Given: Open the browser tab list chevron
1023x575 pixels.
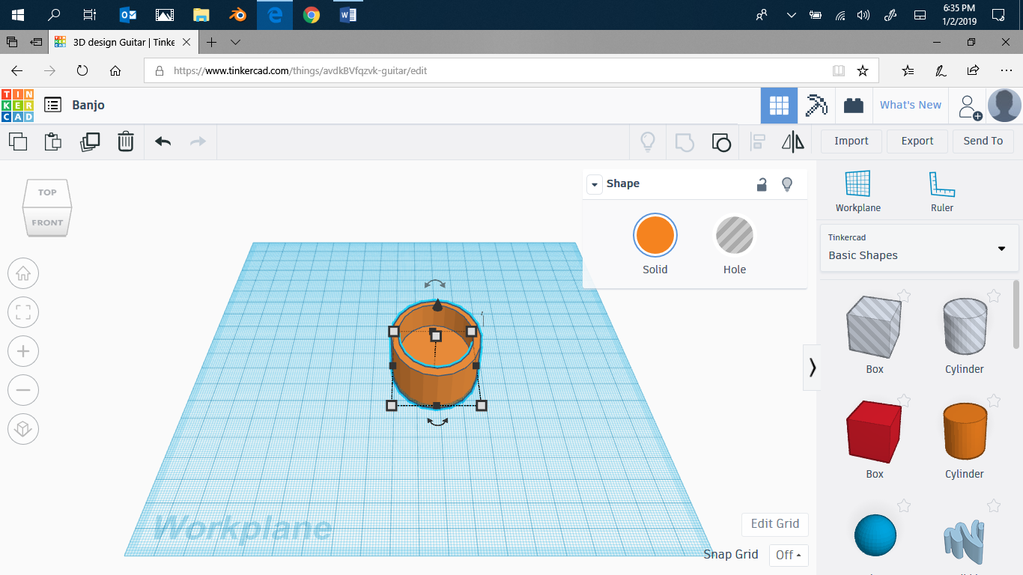Looking at the screenshot, I should [236, 42].
